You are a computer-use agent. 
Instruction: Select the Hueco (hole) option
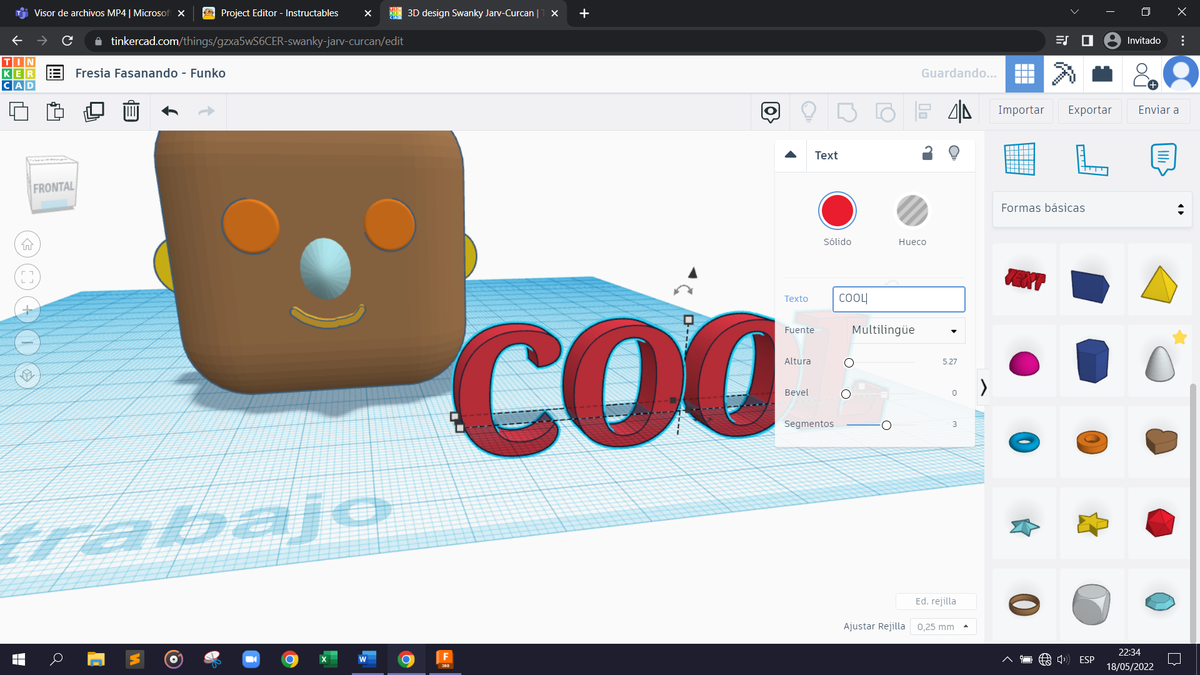click(912, 211)
